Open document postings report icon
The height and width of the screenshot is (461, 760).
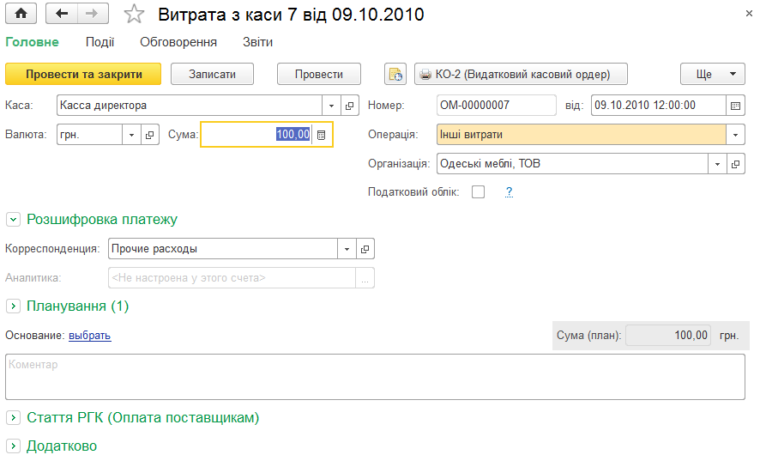point(395,74)
